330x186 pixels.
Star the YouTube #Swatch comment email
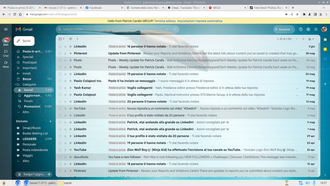click(x=65, y=108)
